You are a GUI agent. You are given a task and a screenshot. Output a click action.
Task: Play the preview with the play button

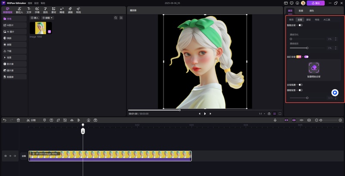(x=205, y=114)
